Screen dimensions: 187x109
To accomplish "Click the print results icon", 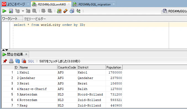I will [11, 61].
